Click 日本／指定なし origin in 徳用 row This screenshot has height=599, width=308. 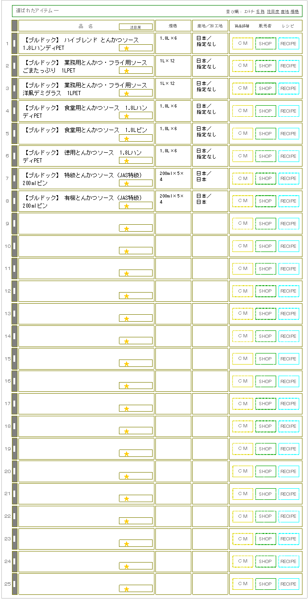(x=206, y=154)
